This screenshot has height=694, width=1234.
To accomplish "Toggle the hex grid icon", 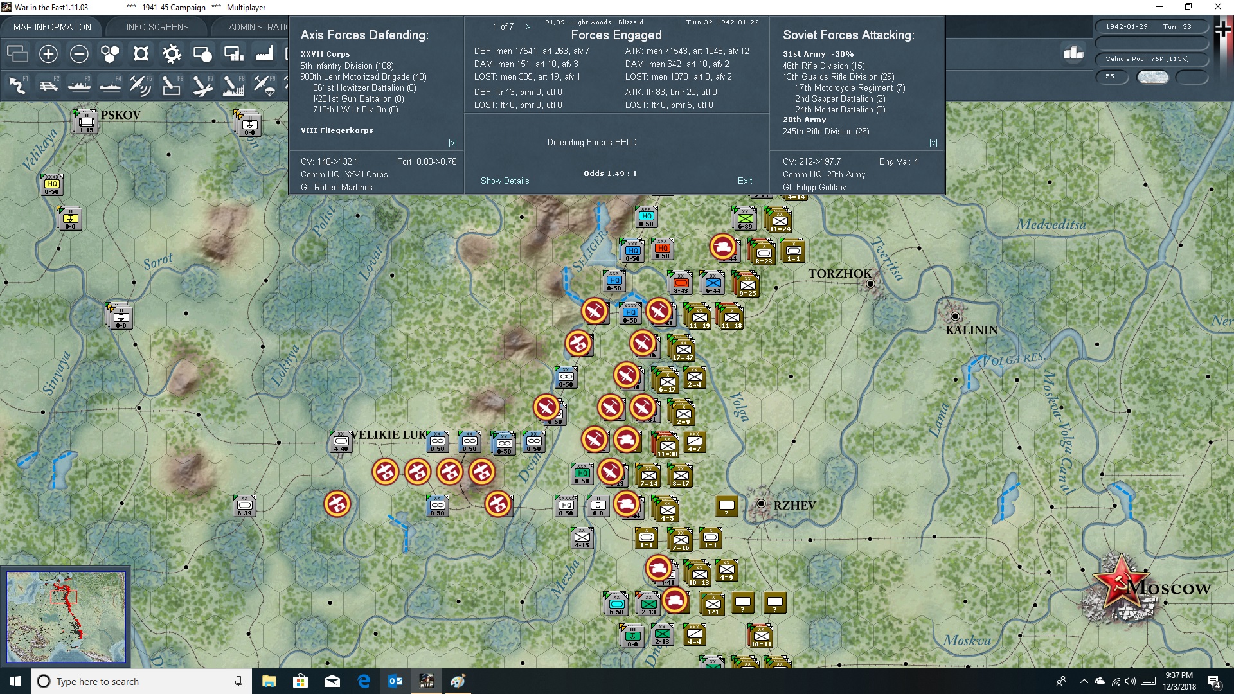I will pyautogui.click(x=110, y=54).
